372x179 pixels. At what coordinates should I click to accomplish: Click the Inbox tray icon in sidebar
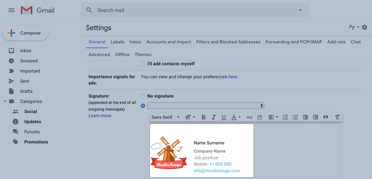pyautogui.click(x=11, y=51)
